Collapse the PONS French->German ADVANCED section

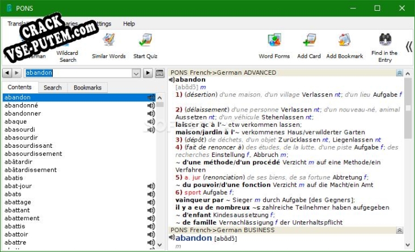click(399, 73)
